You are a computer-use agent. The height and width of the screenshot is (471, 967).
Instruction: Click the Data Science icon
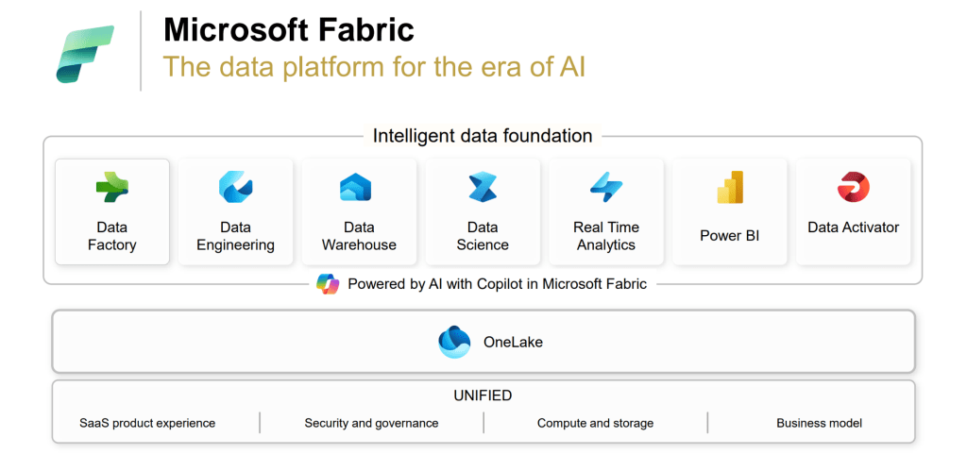click(483, 187)
